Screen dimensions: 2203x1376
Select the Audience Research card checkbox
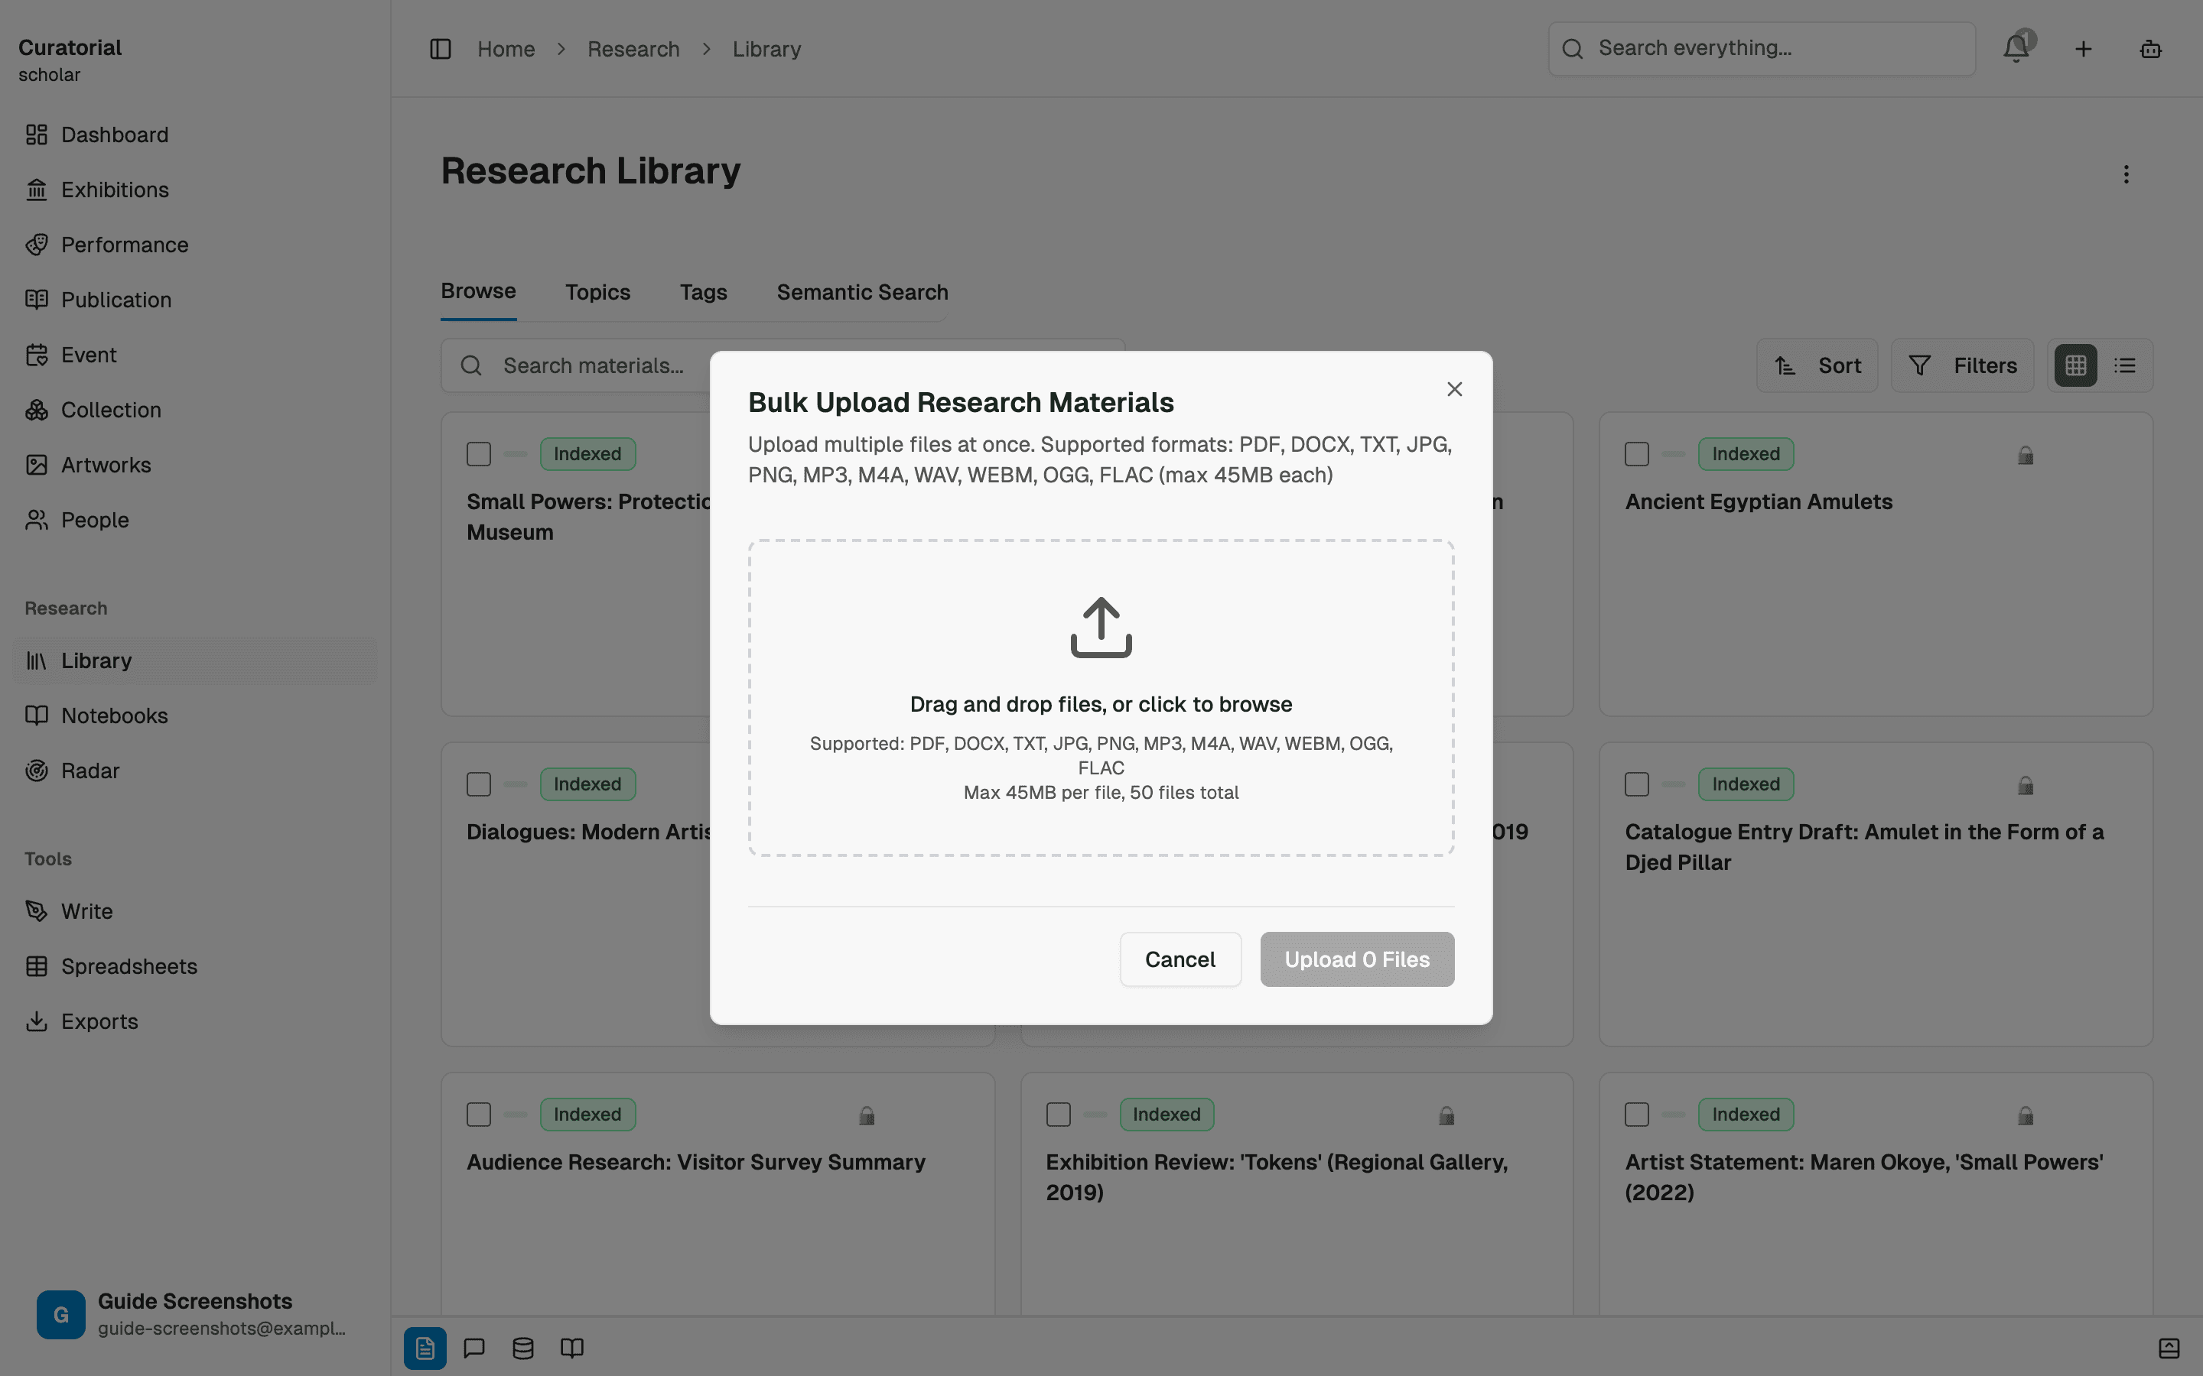click(x=479, y=1115)
